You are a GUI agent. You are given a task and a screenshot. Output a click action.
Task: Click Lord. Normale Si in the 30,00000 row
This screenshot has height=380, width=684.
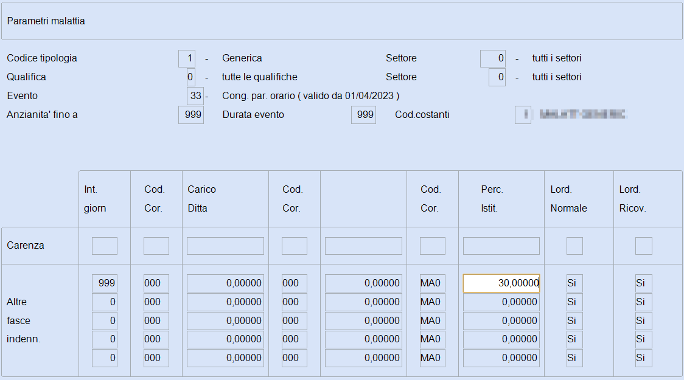point(574,283)
